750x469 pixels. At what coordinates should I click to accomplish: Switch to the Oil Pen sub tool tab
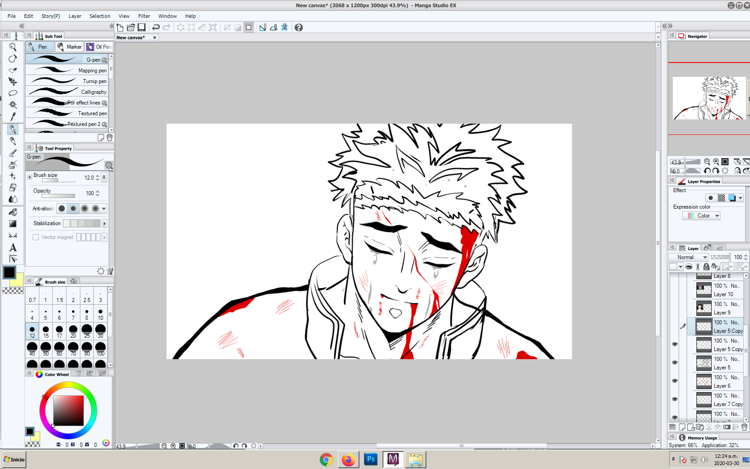[99, 47]
